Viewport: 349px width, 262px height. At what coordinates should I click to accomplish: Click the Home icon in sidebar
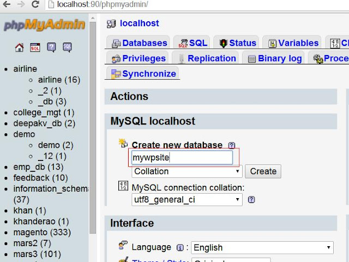(x=19, y=47)
